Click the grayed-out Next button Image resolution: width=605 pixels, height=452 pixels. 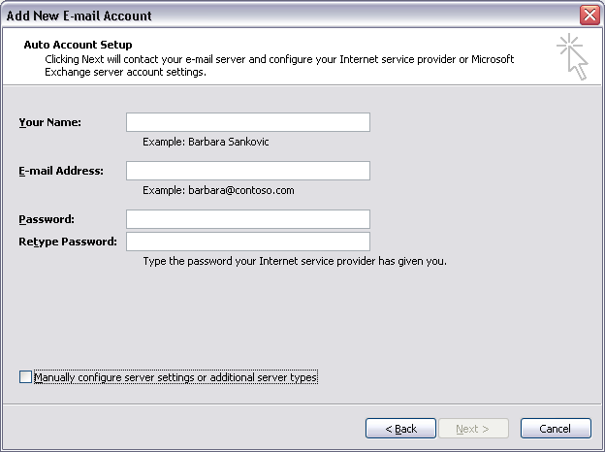tap(473, 429)
